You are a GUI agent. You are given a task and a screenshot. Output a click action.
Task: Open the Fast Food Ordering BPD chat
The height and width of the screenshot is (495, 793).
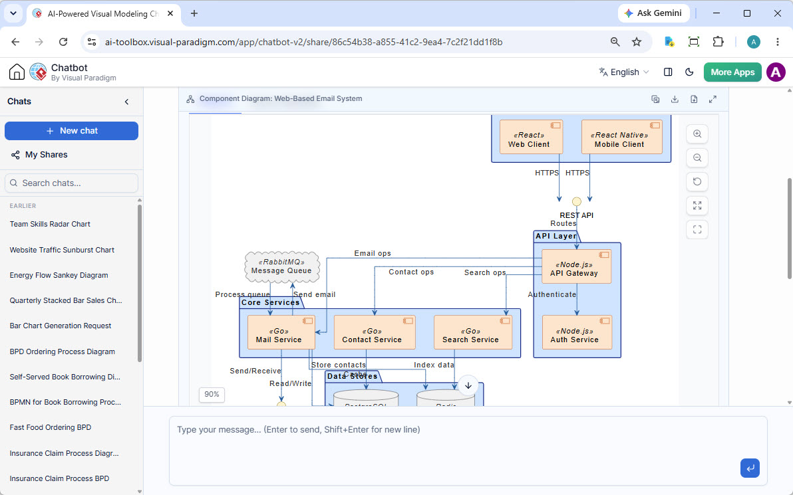(51, 427)
